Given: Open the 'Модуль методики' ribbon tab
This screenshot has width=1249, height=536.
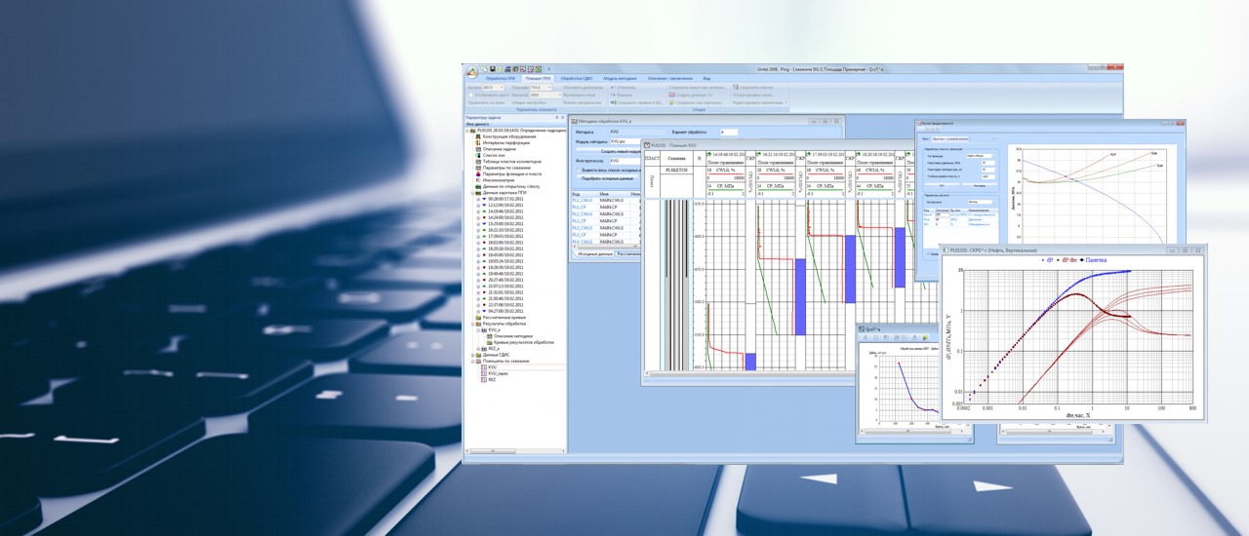Looking at the screenshot, I should point(620,78).
